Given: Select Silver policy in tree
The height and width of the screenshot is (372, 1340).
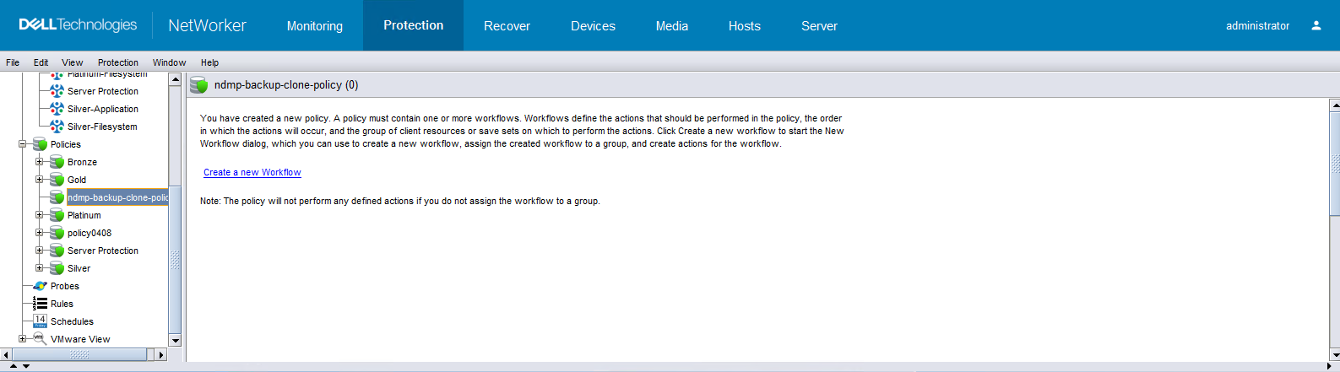Looking at the screenshot, I should click(x=79, y=268).
